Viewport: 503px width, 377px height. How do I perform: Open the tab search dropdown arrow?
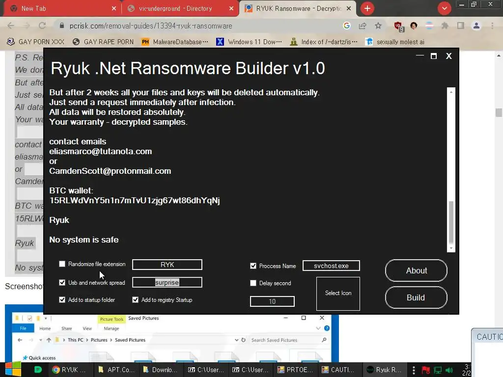(444, 8)
